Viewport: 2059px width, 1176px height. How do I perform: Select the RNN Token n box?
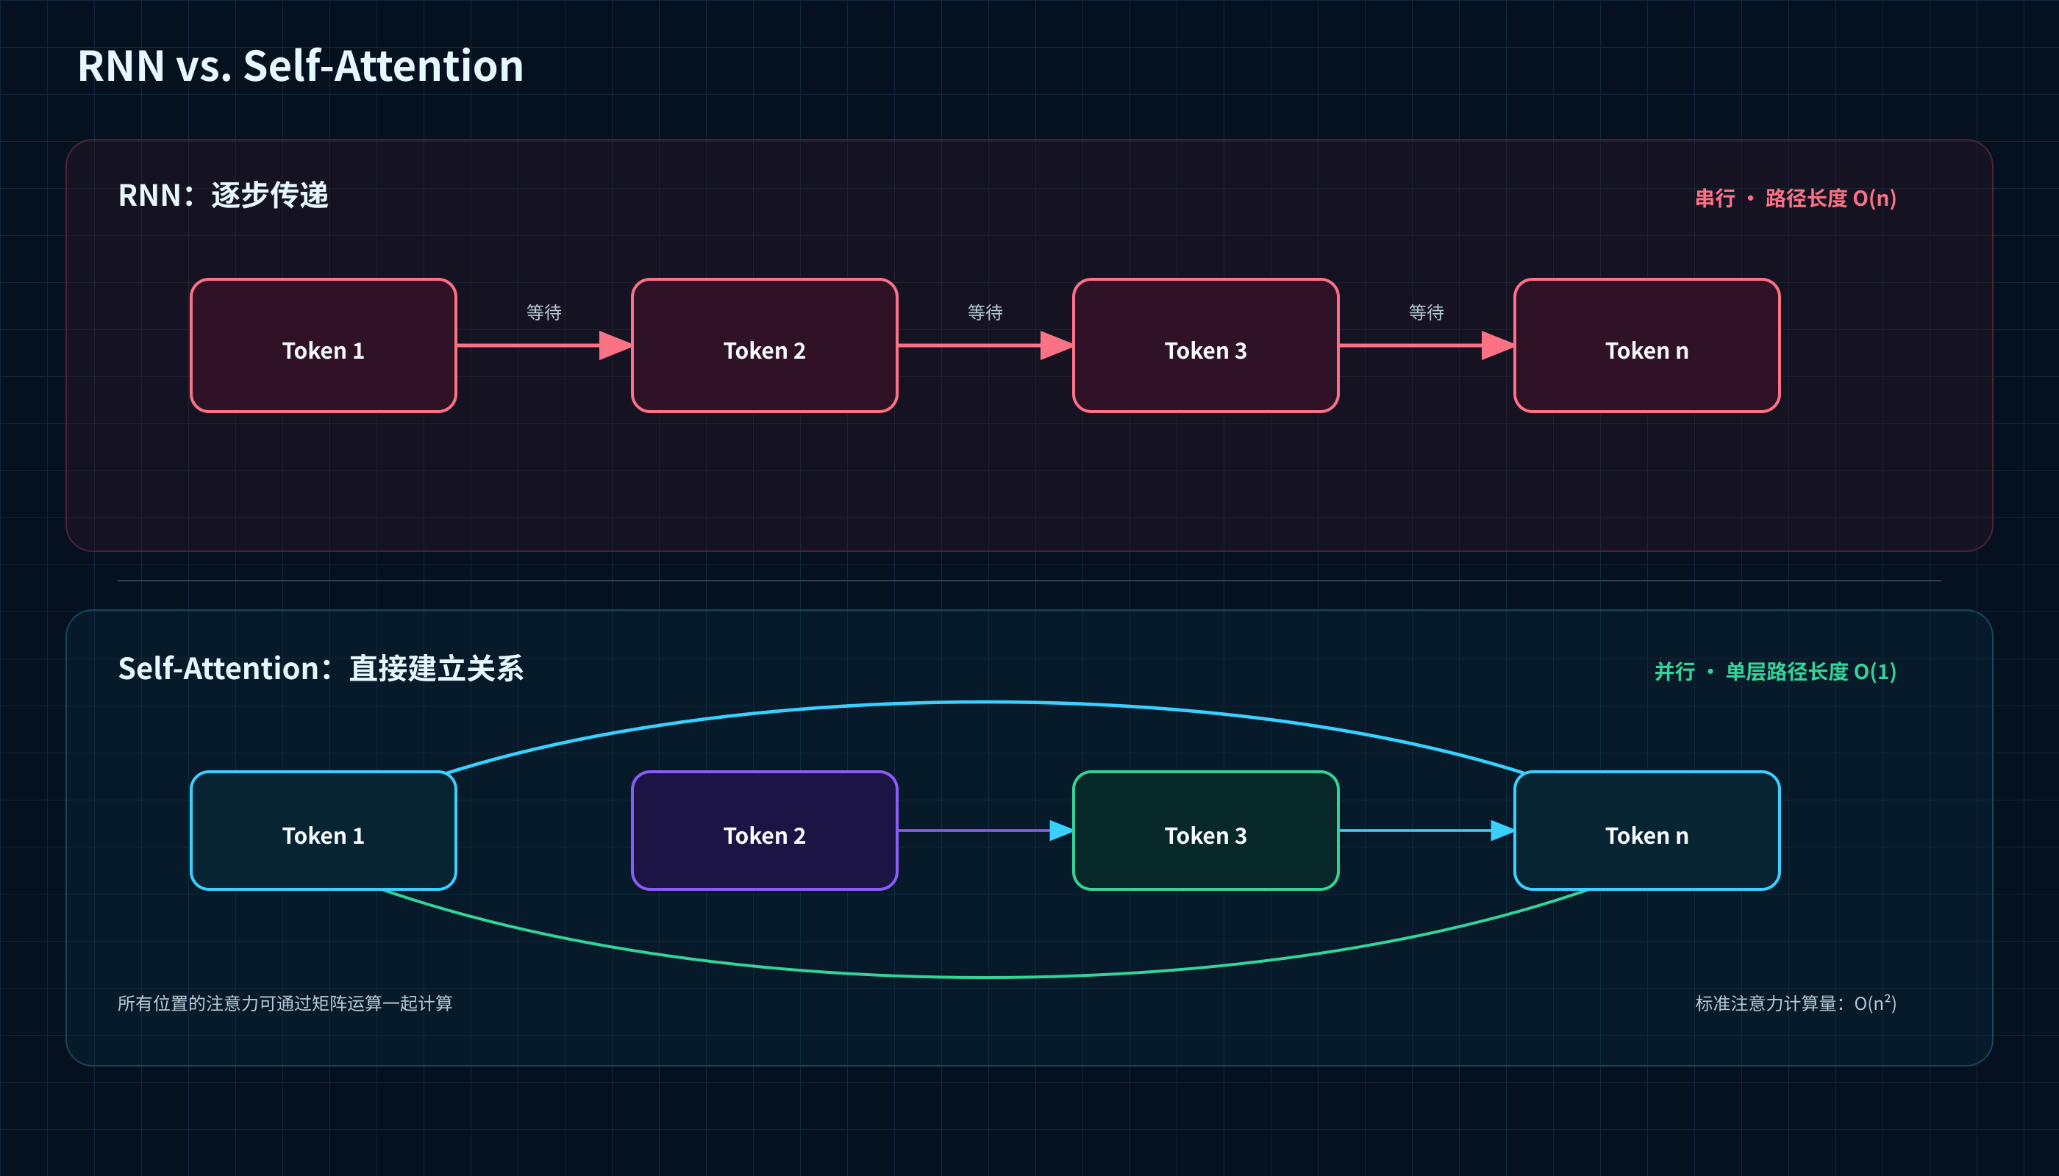pos(1647,345)
